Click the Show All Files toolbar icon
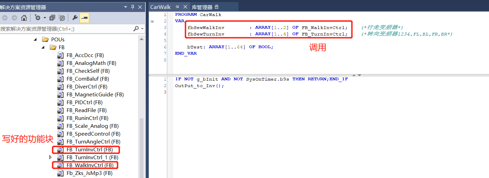The image size is (489, 178). pos(62,18)
